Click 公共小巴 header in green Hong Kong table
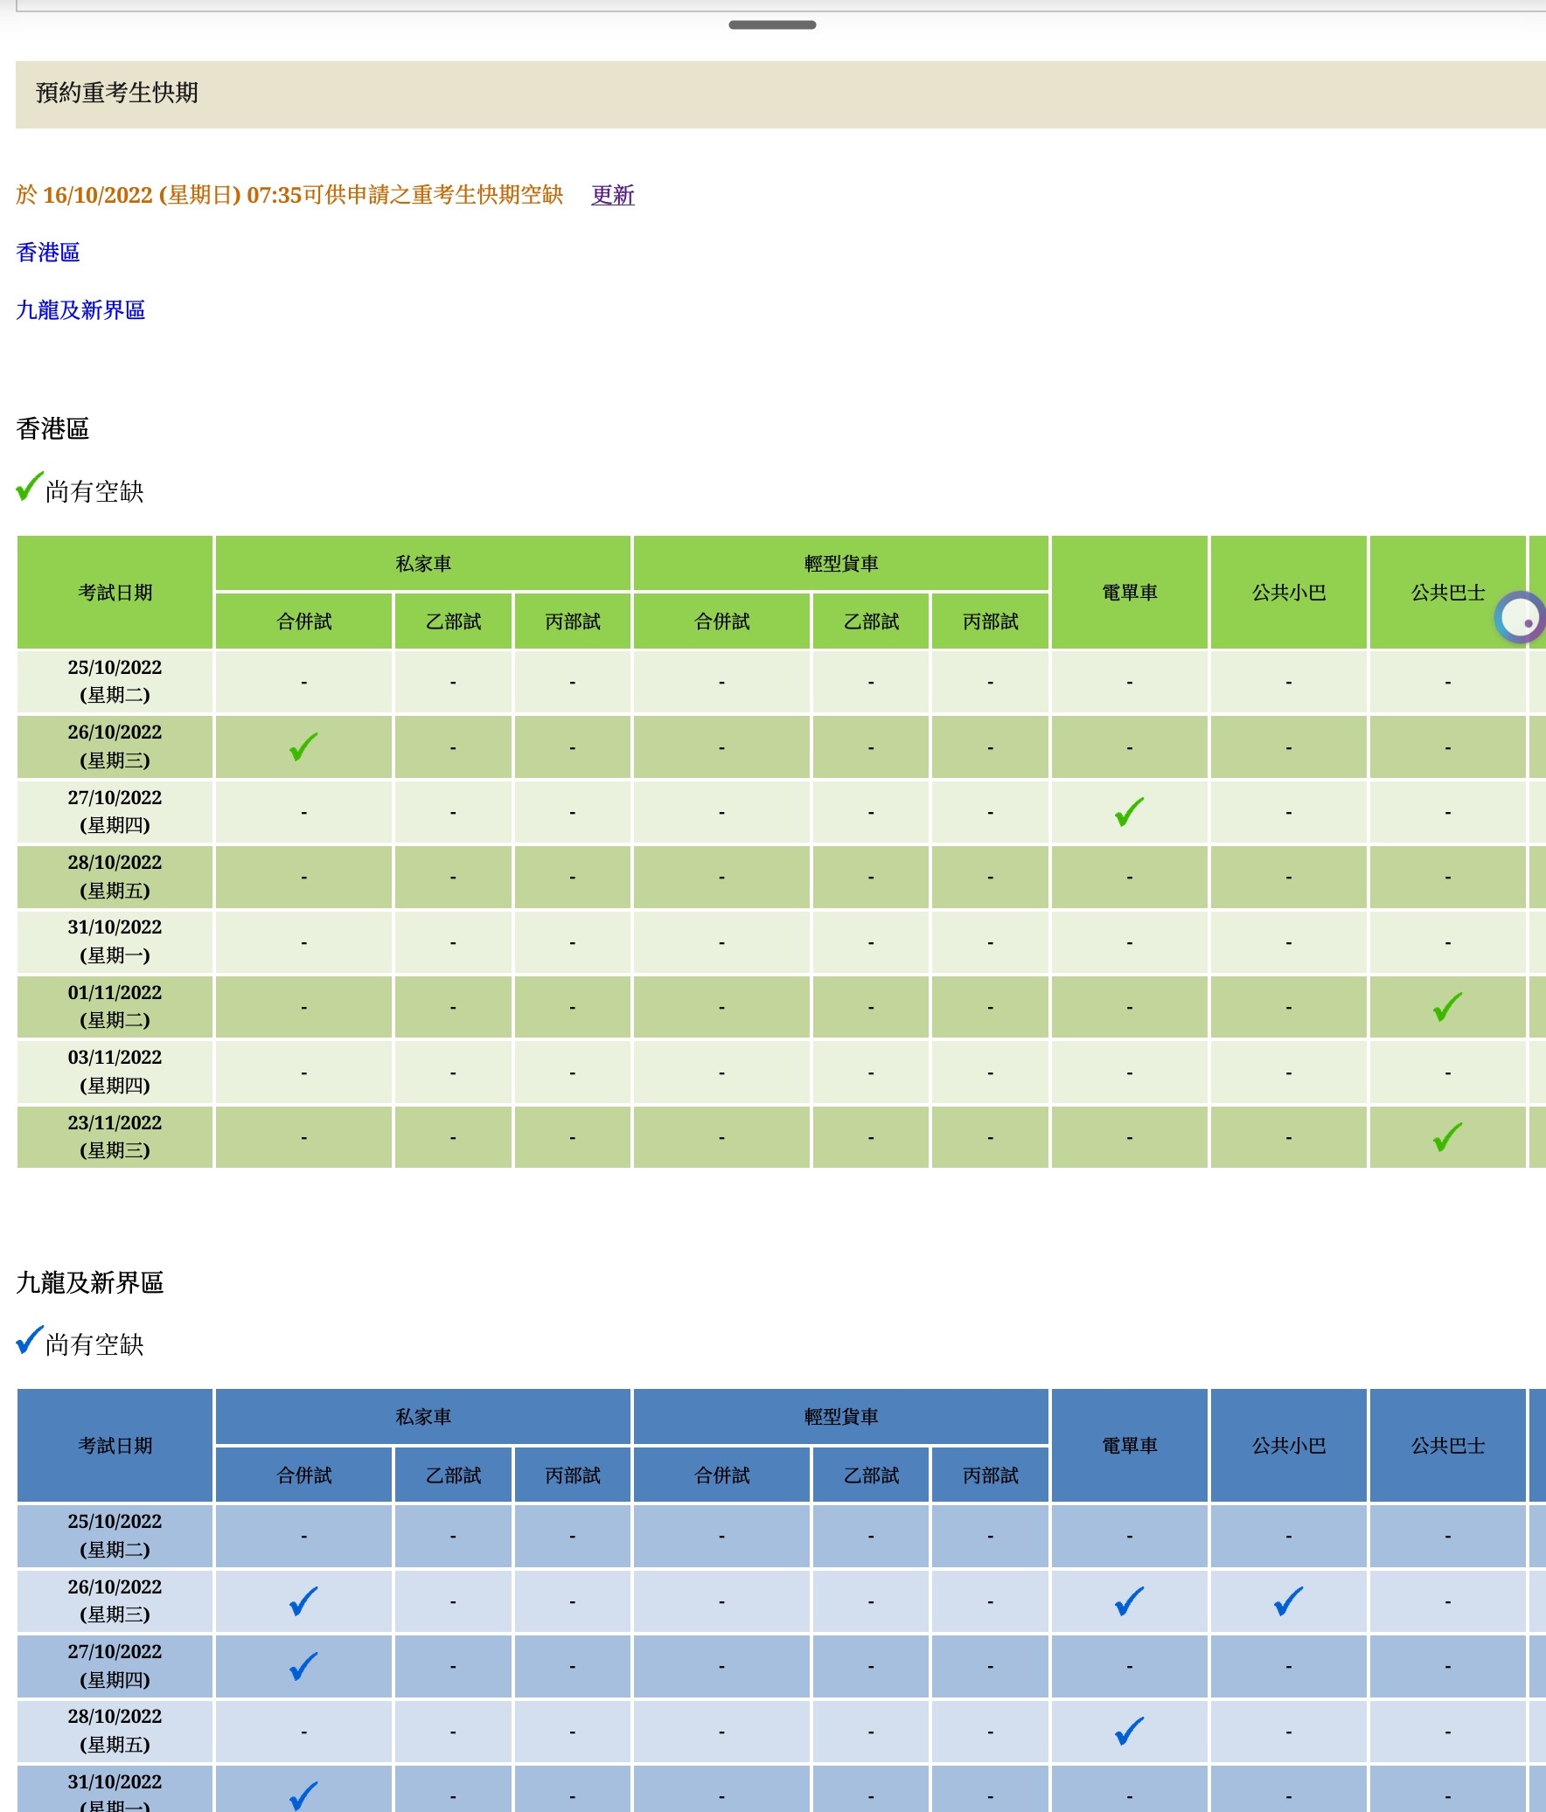The height and width of the screenshot is (1812, 1546). 1288,592
